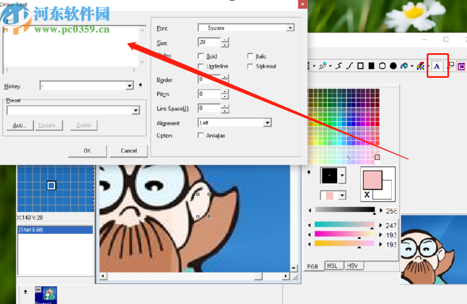The width and height of the screenshot is (467, 304).
Task: Click canvas horizontal scroll left arrow
Action: click(103, 276)
